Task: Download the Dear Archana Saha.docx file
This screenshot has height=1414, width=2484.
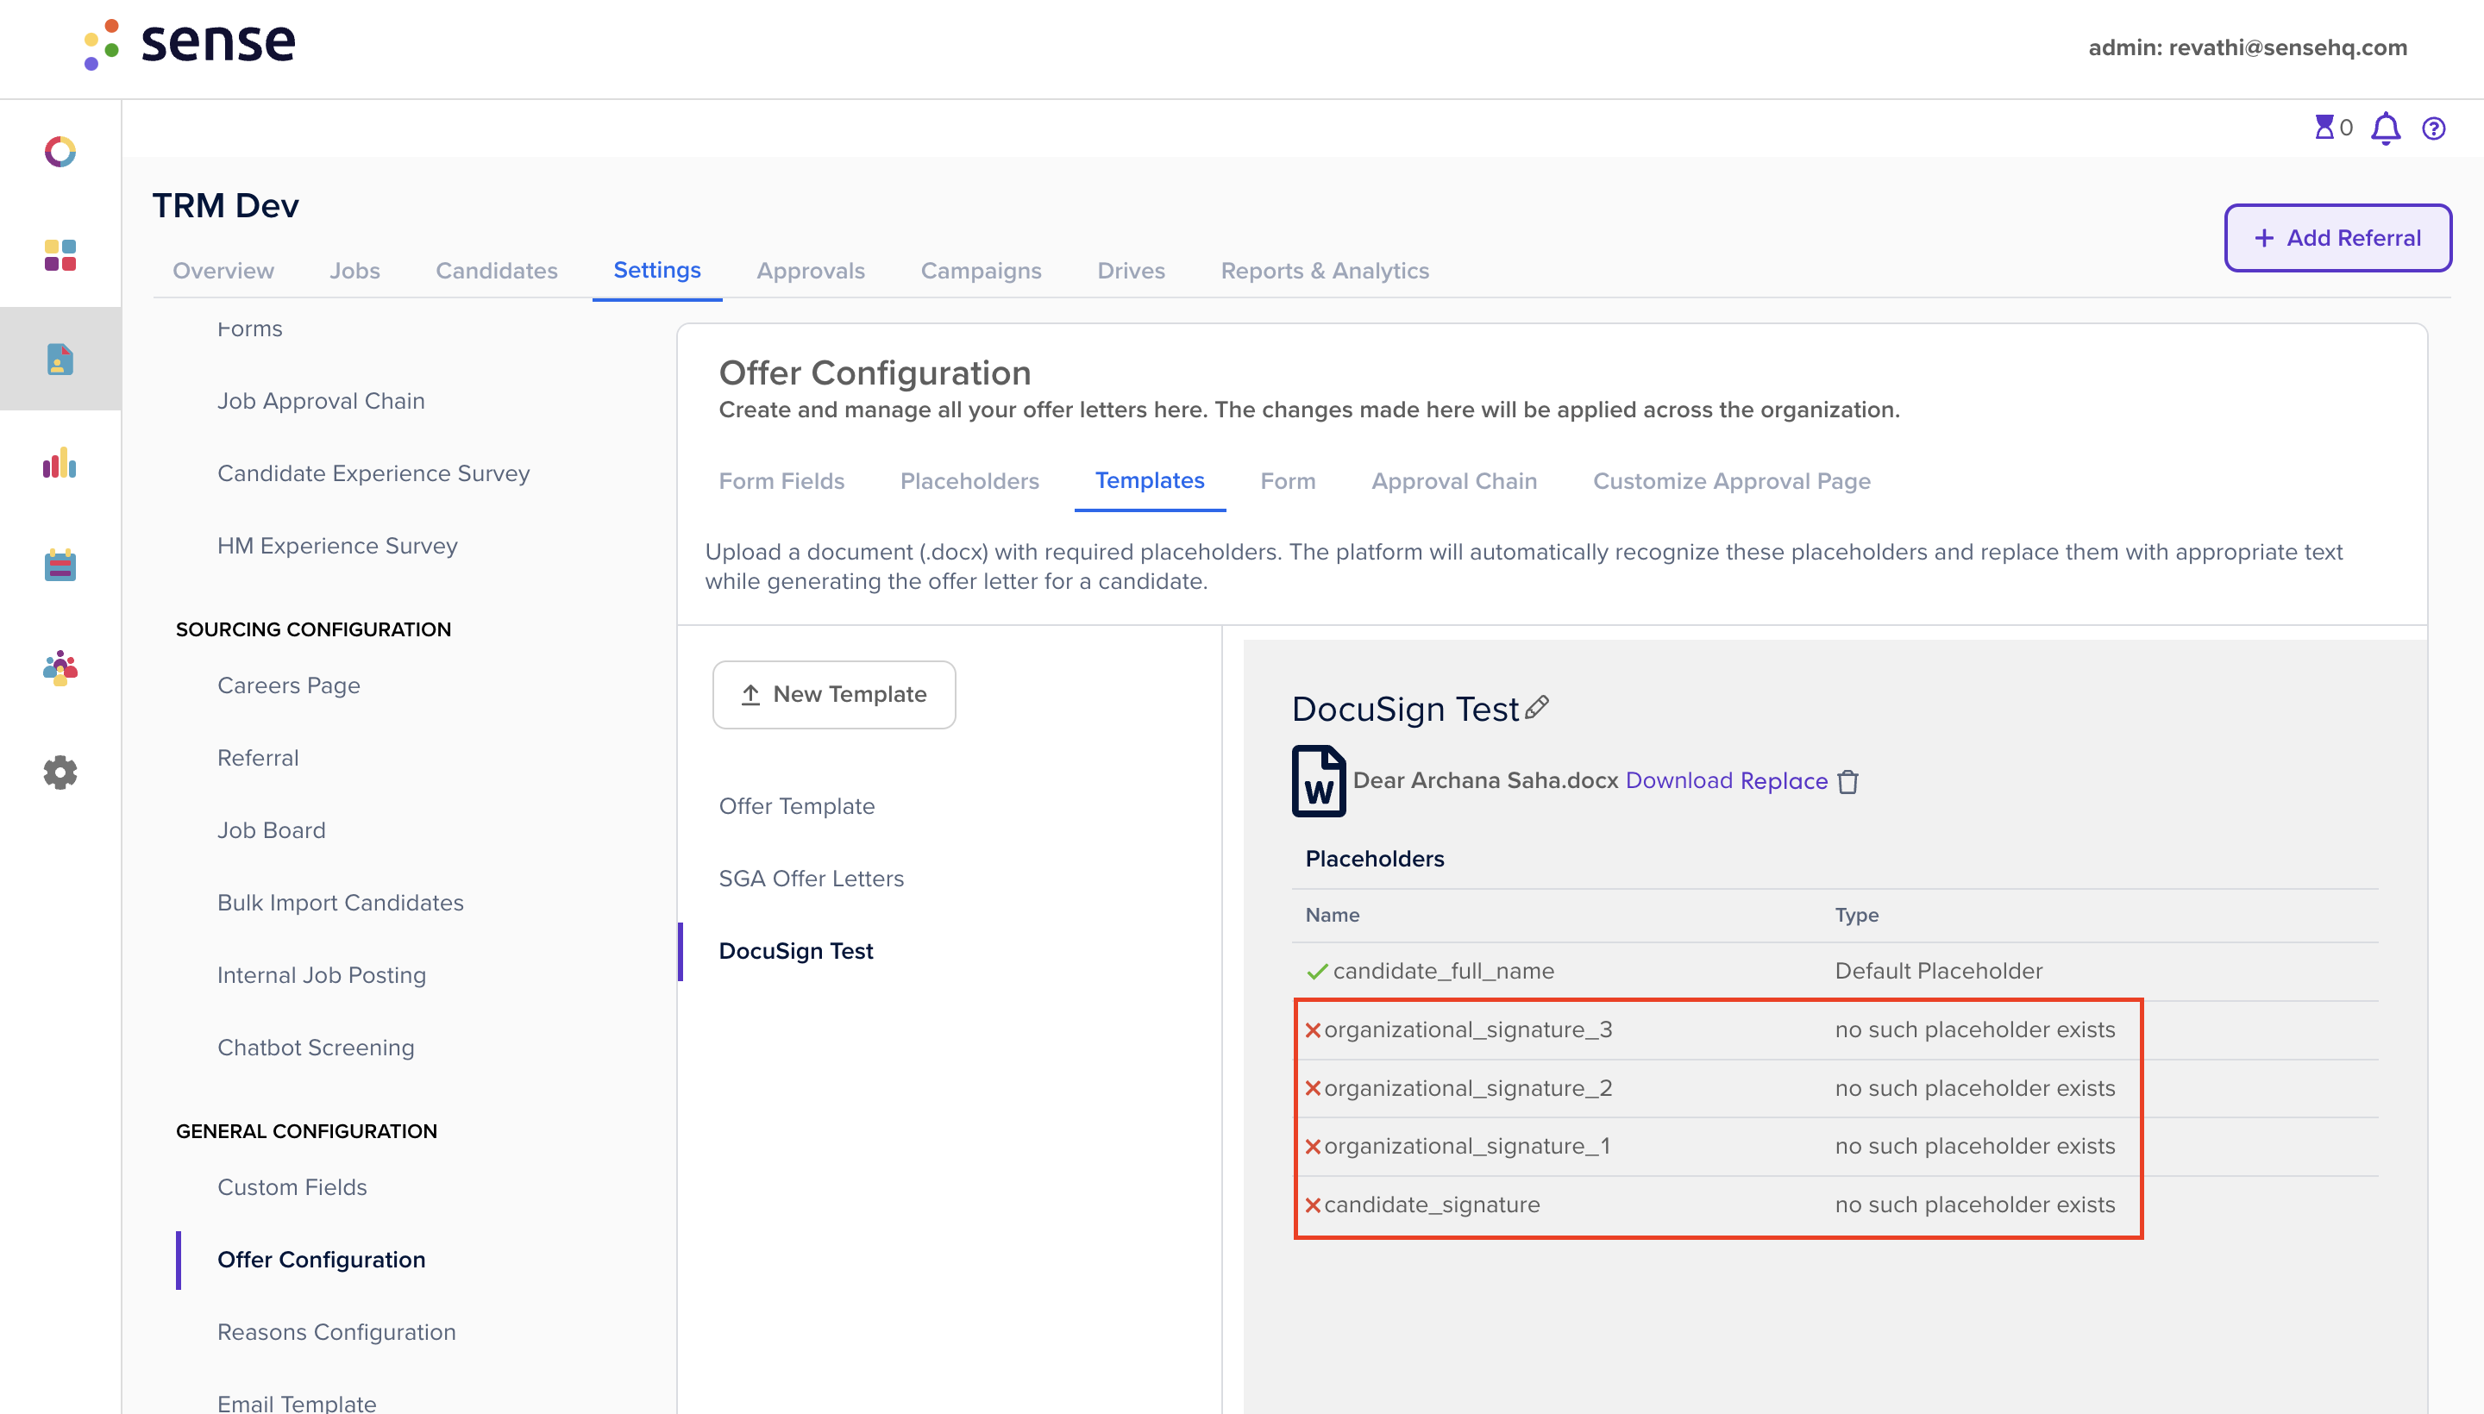Action: coord(1678,779)
